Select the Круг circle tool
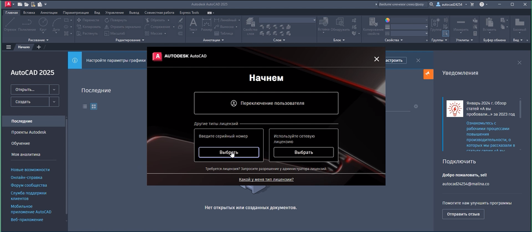This screenshot has width=532, height=232. pyautogui.click(x=43, y=25)
